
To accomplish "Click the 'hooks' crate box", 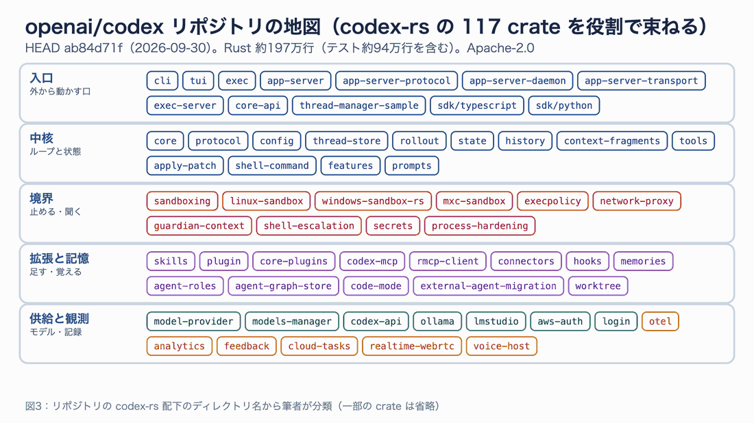I will click(x=587, y=261).
